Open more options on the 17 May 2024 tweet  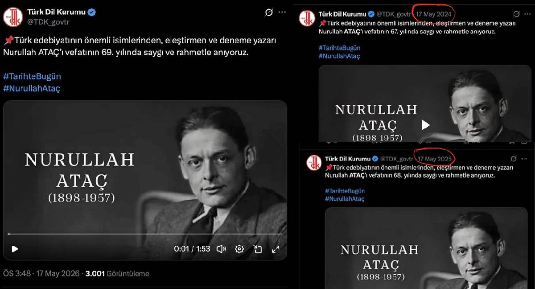528,14
